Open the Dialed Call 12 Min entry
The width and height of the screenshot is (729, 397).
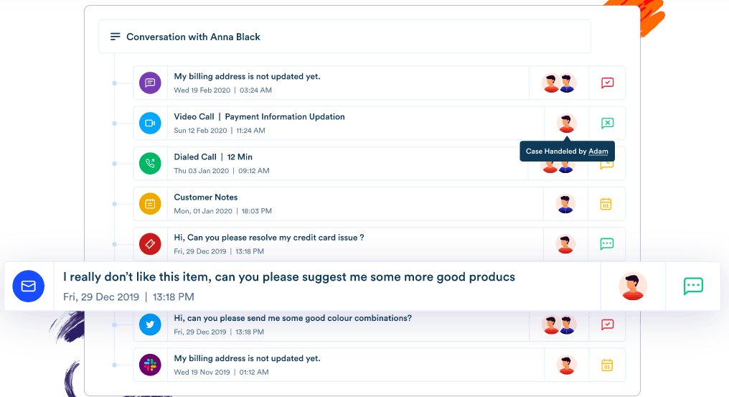click(213, 157)
